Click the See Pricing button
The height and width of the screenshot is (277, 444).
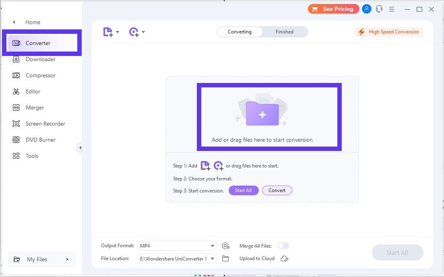click(333, 9)
